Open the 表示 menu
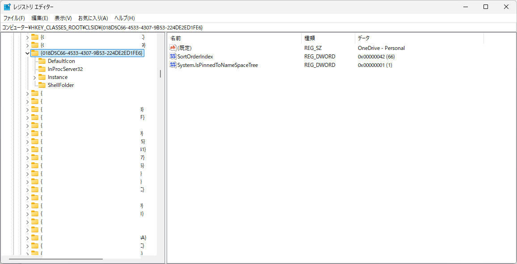517x264 pixels. 63,18
